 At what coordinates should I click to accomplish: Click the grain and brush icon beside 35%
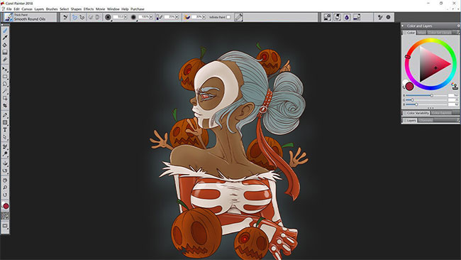159,17
